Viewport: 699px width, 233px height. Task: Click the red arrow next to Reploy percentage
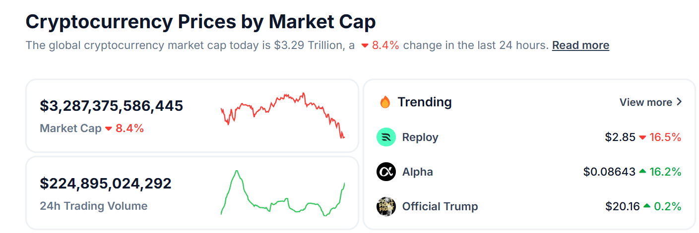click(x=642, y=138)
